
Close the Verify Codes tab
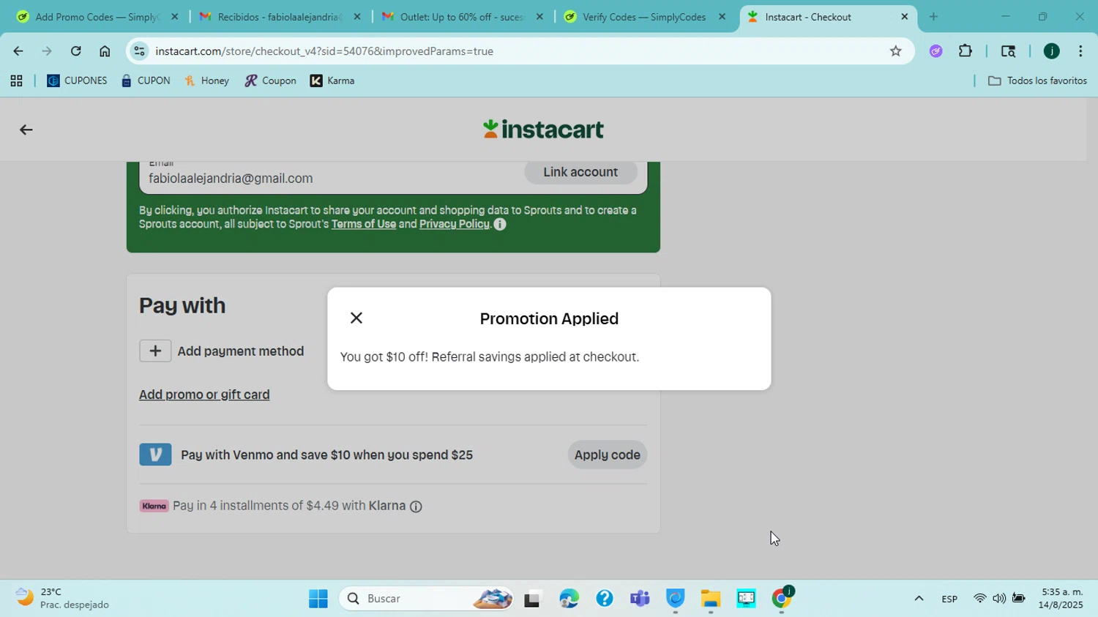(x=722, y=17)
